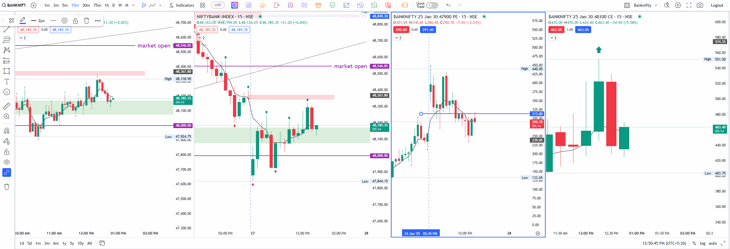
Task: Undo the last chart action
Action: coord(448,5)
